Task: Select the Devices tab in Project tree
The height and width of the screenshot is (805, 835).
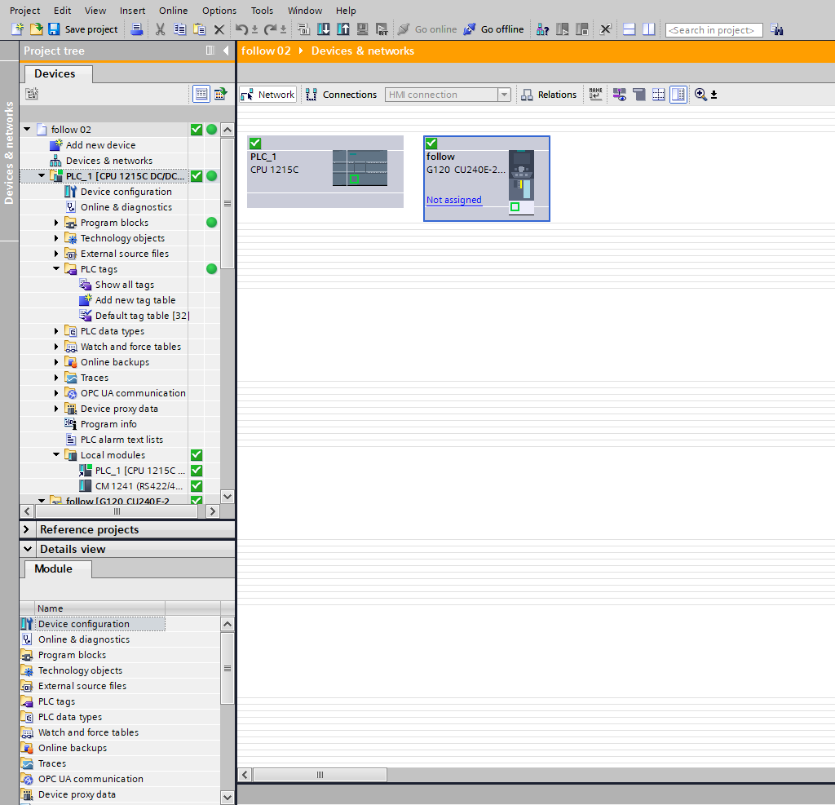Action: point(55,74)
